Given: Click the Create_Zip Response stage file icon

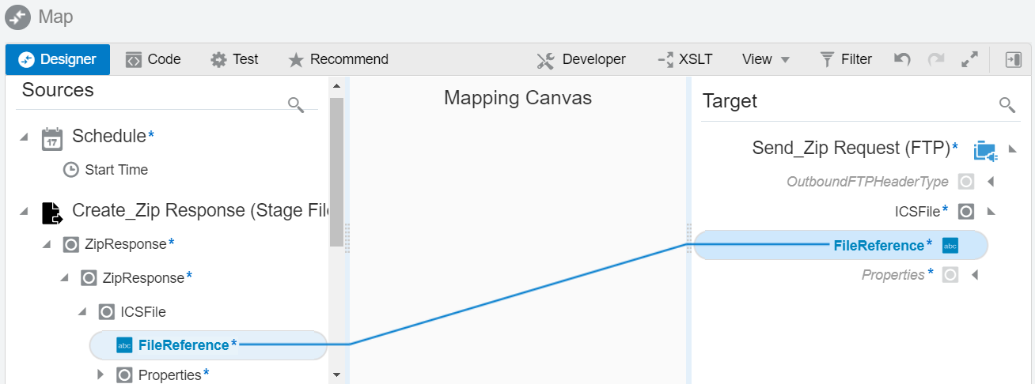Looking at the screenshot, I should coord(52,212).
